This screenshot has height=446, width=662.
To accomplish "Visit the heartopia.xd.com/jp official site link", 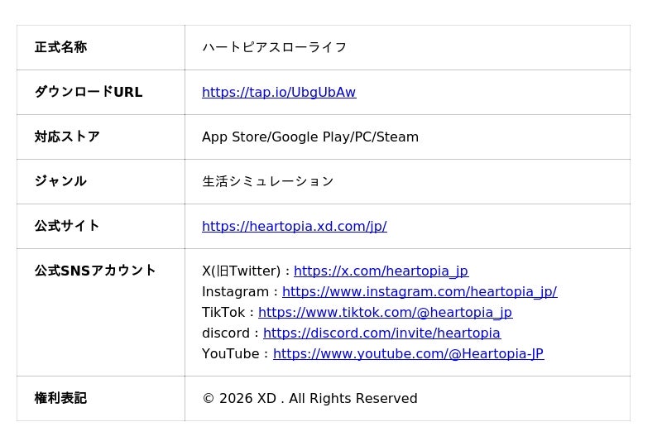I will [295, 226].
